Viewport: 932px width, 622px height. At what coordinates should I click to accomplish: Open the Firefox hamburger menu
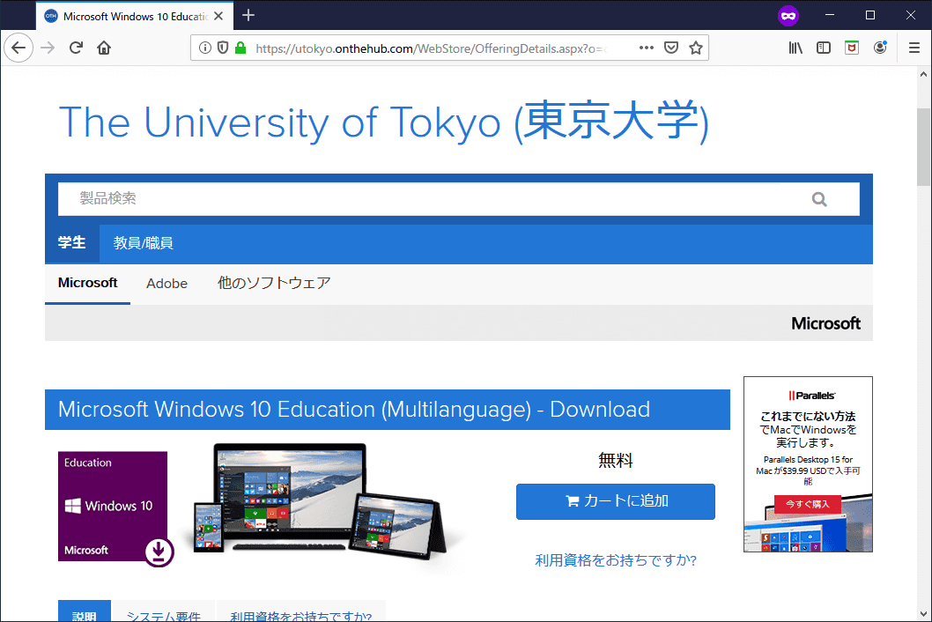click(x=914, y=48)
